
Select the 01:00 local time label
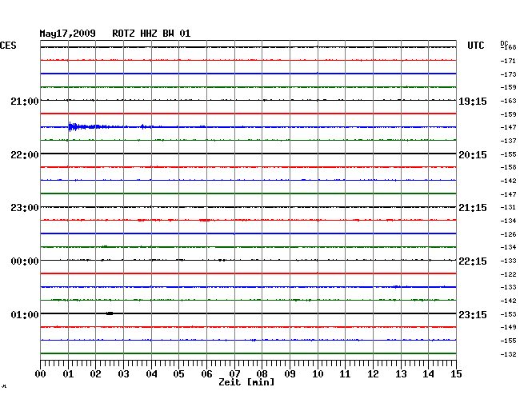[x=25, y=314]
